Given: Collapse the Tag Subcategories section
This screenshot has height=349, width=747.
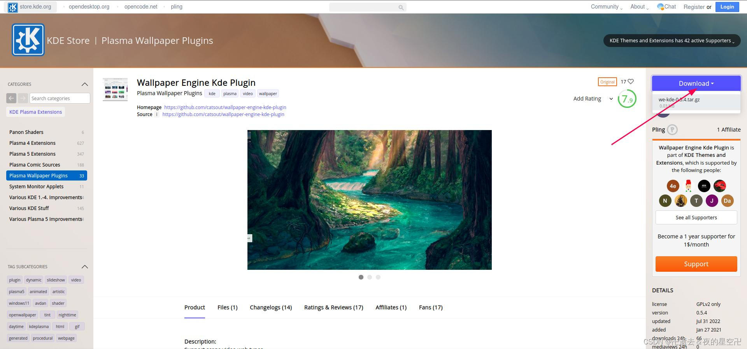Looking at the screenshot, I should pyautogui.click(x=85, y=267).
